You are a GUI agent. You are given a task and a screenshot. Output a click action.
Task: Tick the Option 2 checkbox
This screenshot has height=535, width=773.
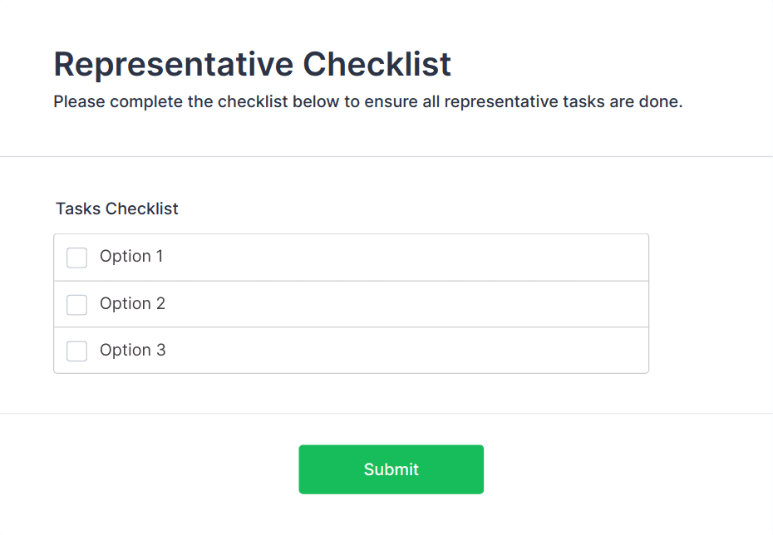point(76,305)
